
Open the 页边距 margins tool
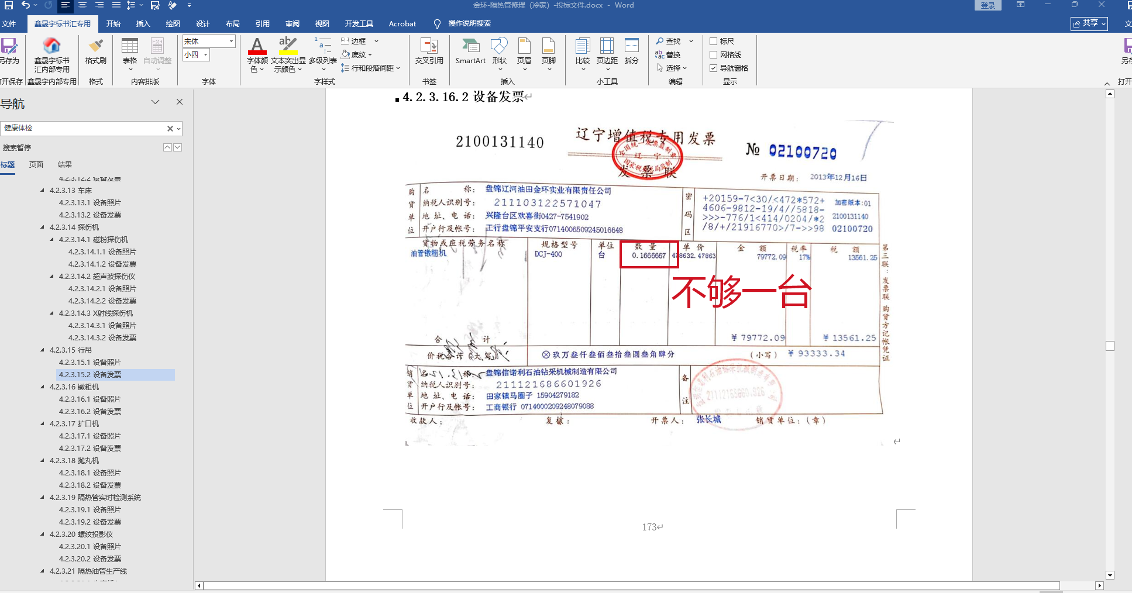pyautogui.click(x=607, y=54)
